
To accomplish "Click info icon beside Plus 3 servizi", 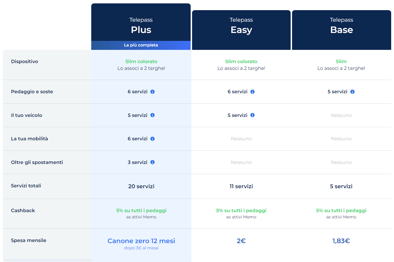I will [x=152, y=162].
